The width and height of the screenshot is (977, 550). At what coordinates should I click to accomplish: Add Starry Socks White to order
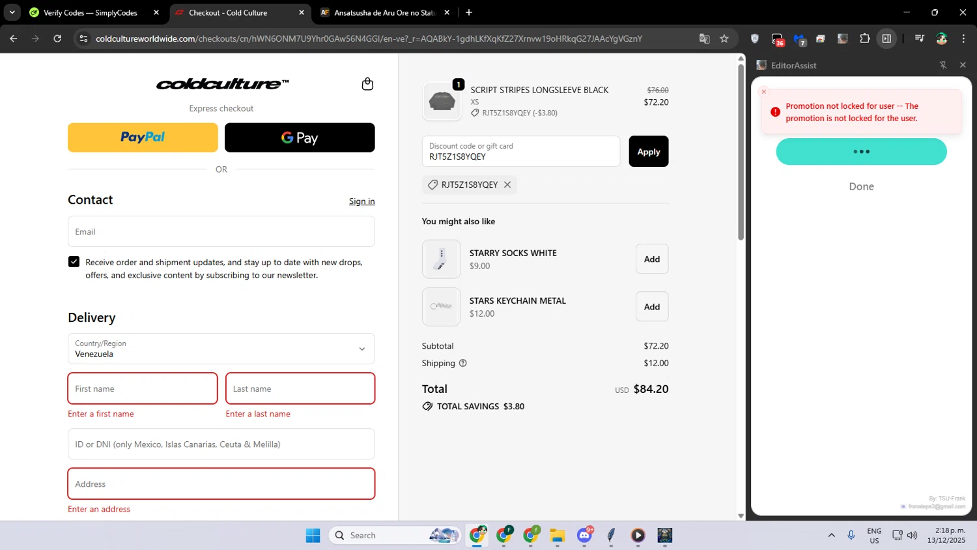[x=652, y=259]
